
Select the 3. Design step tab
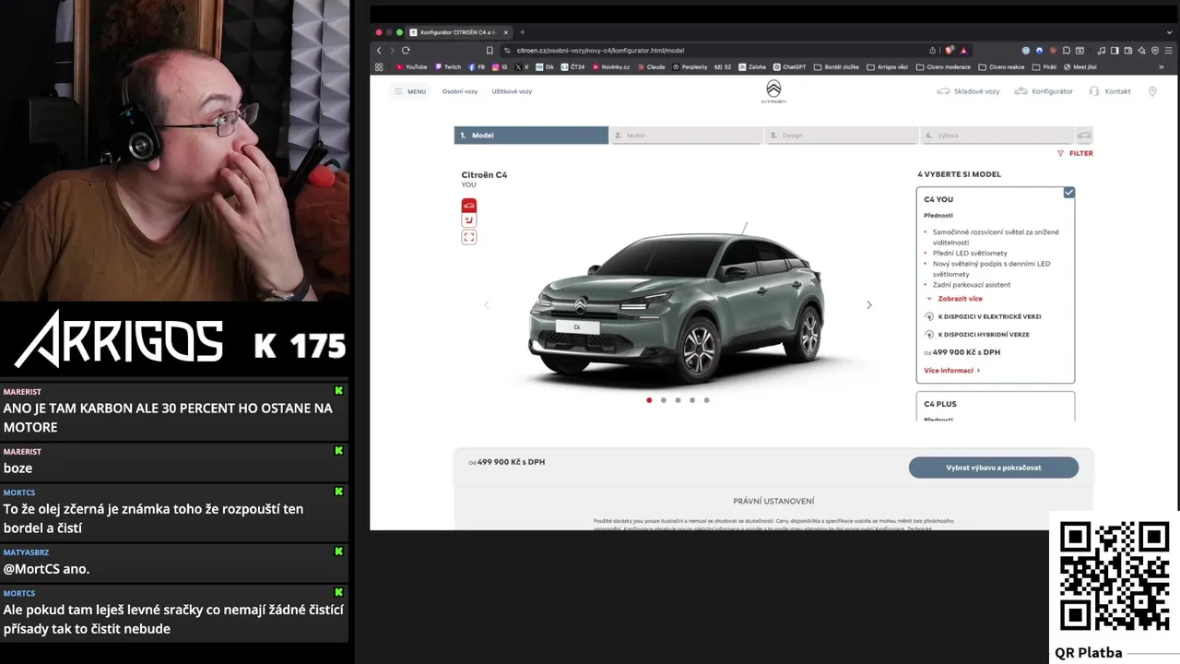click(x=842, y=136)
